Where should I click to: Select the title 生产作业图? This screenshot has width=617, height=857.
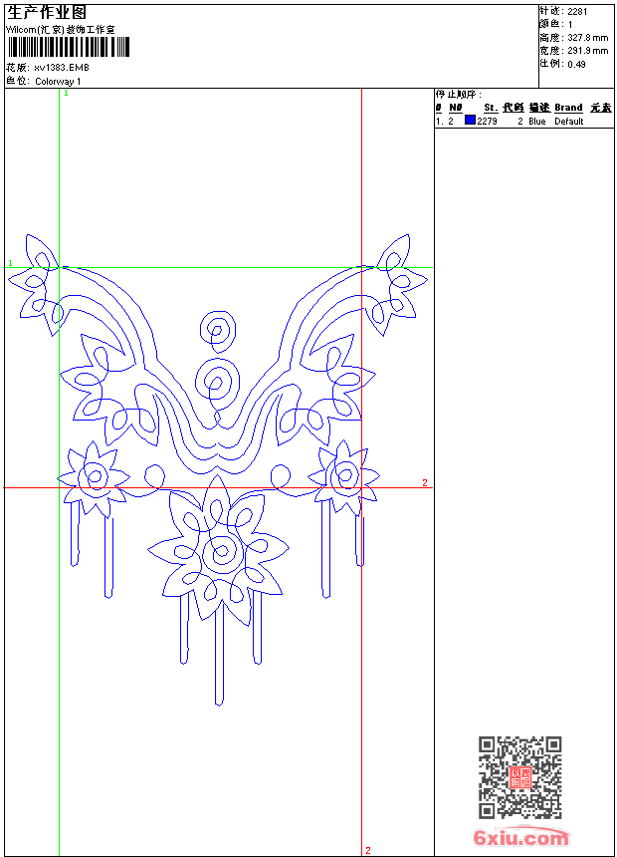pos(47,13)
